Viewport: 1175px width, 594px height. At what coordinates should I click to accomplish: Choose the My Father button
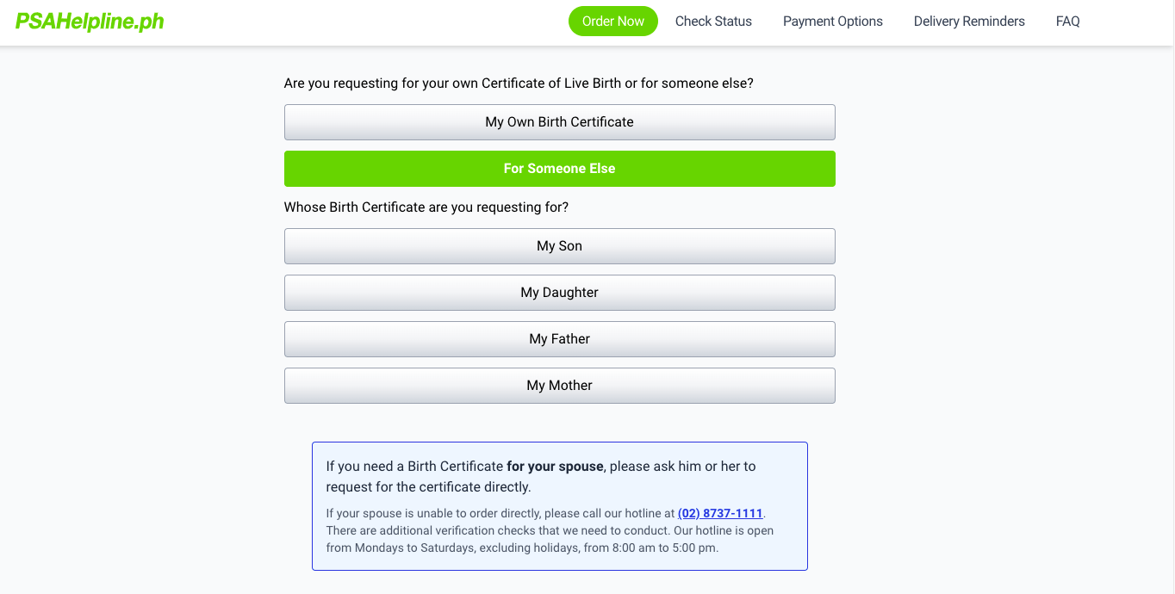click(560, 339)
